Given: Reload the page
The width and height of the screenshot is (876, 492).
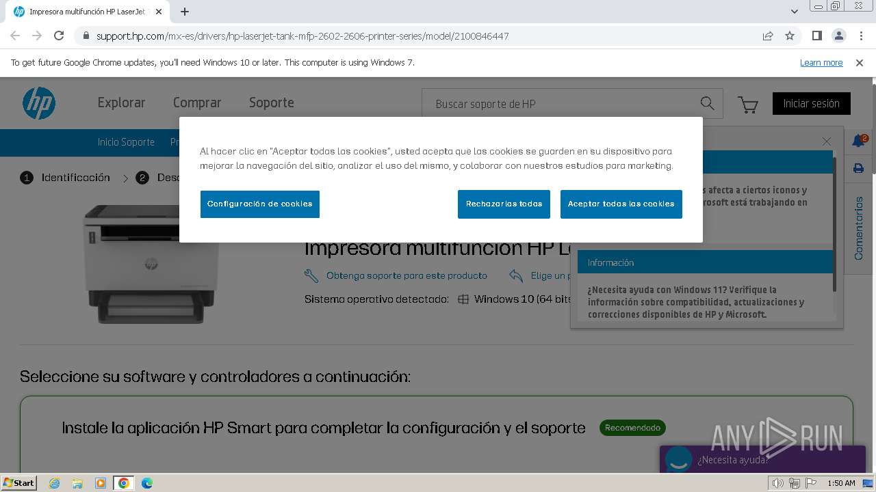Looking at the screenshot, I should [x=59, y=36].
